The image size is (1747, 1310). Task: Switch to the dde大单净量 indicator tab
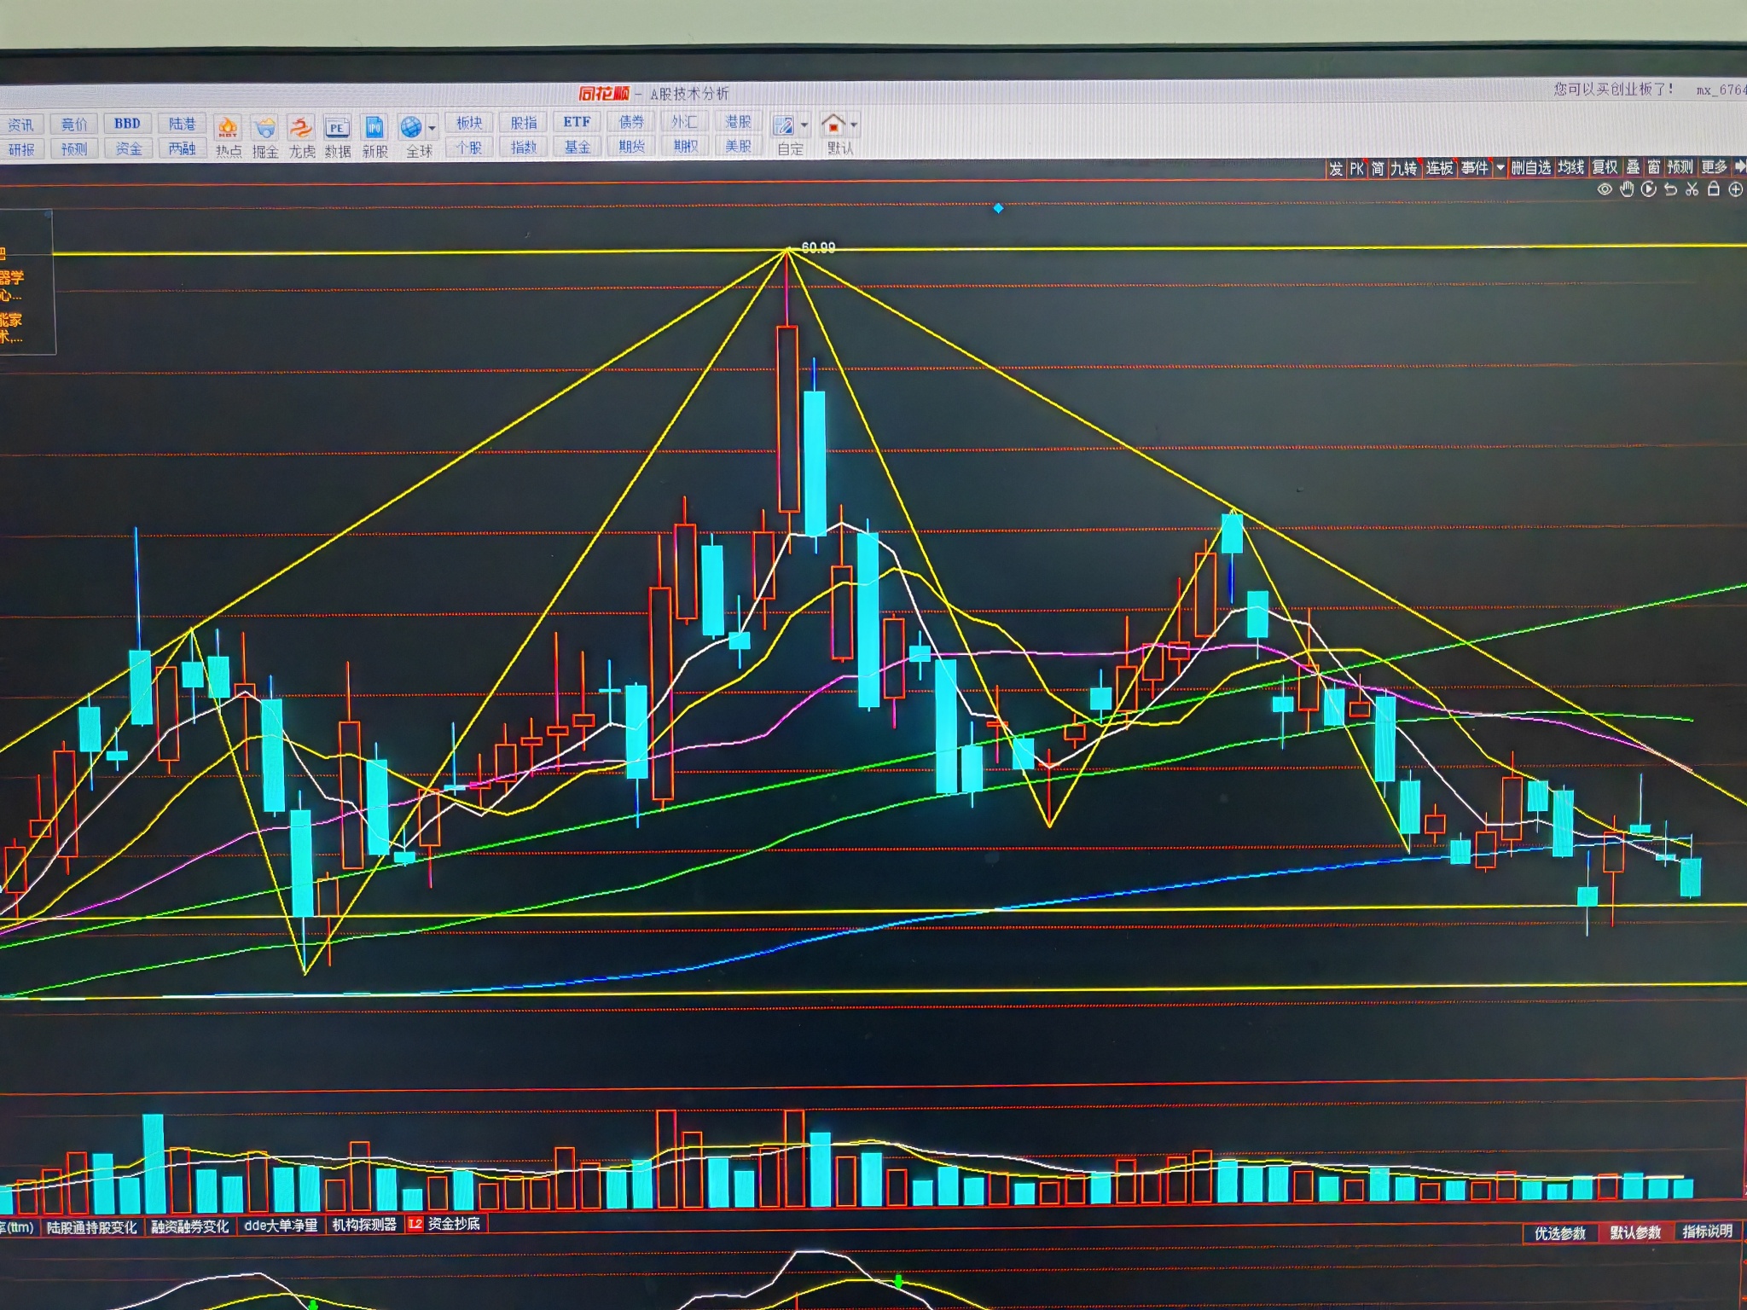281,1226
